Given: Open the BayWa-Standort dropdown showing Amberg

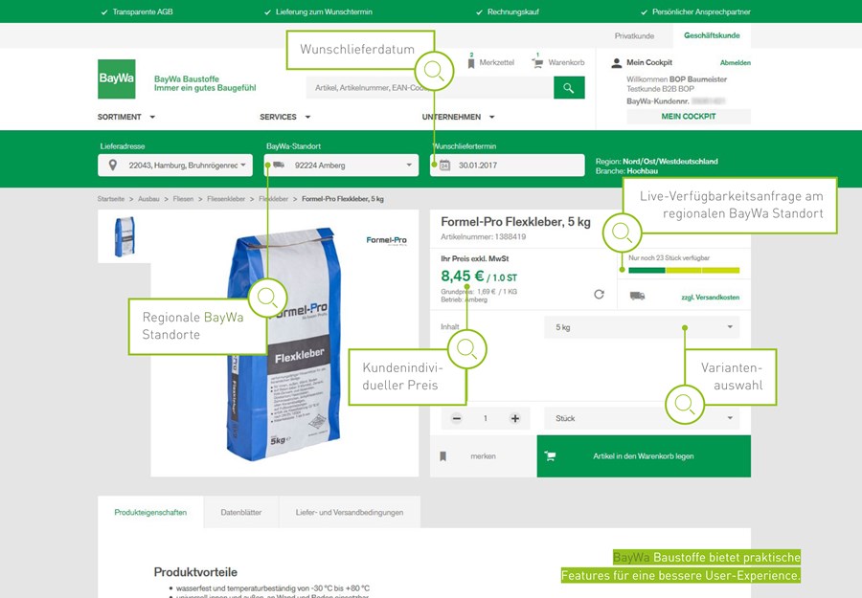Looking at the screenshot, I should (341, 166).
